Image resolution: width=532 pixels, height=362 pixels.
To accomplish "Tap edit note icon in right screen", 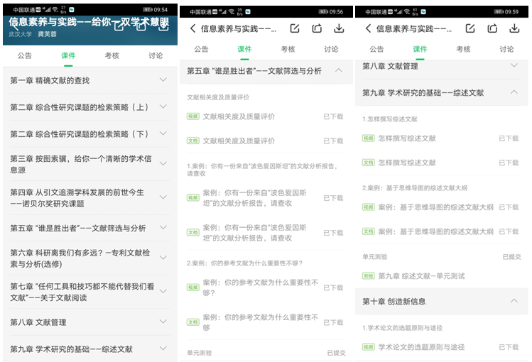I will pyautogui.click(x=470, y=28).
